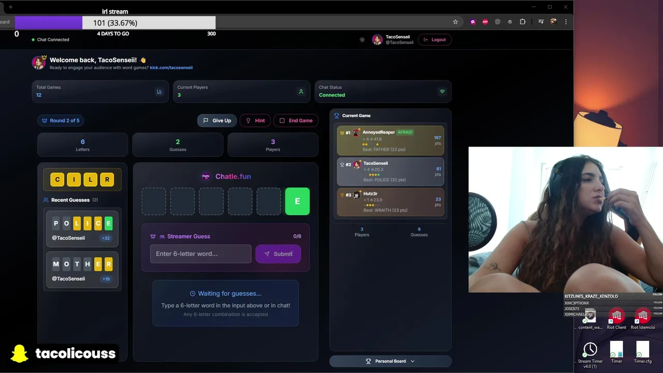This screenshot has width=663, height=373.
Task: Click yellow letter tile C
Action: click(57, 180)
